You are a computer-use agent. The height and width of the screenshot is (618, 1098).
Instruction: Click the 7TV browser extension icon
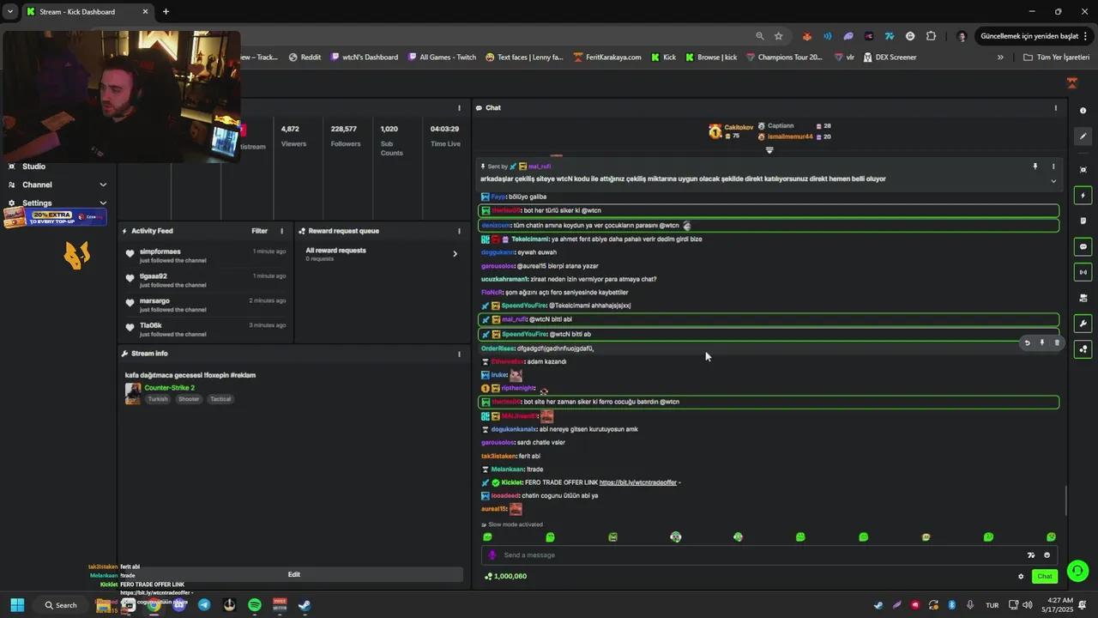[890, 36]
